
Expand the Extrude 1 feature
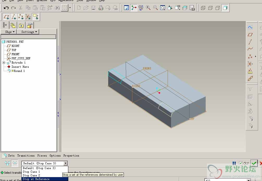click(x=4, y=63)
